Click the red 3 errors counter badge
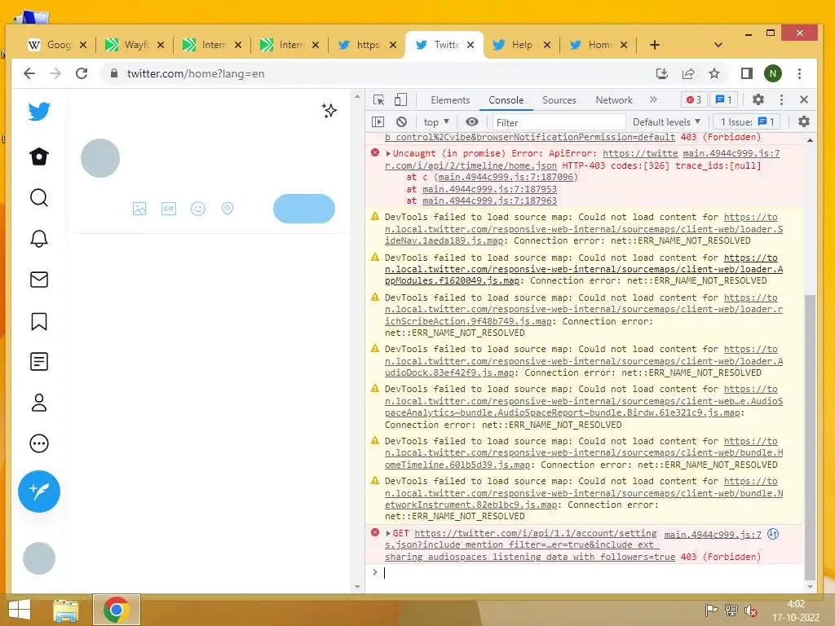This screenshot has height=626, width=835. (x=694, y=99)
